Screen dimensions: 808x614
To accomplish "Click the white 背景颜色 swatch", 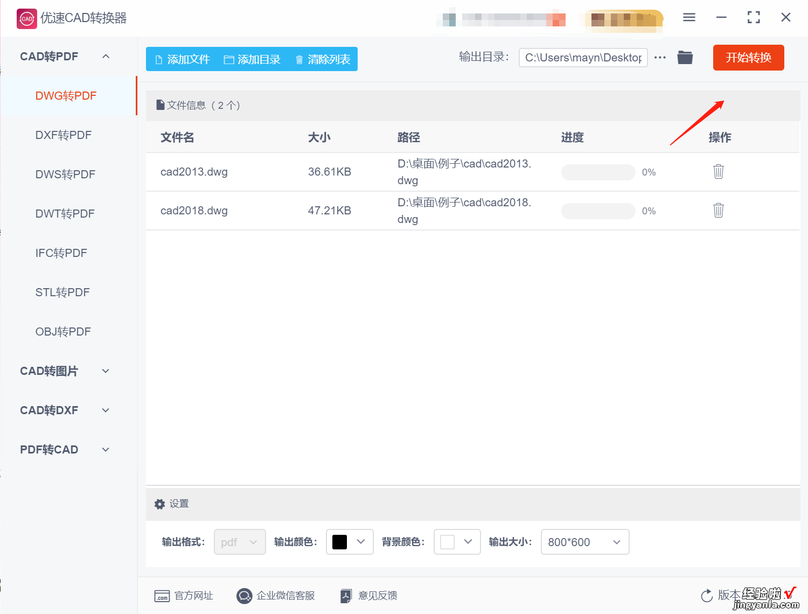I will tap(447, 542).
